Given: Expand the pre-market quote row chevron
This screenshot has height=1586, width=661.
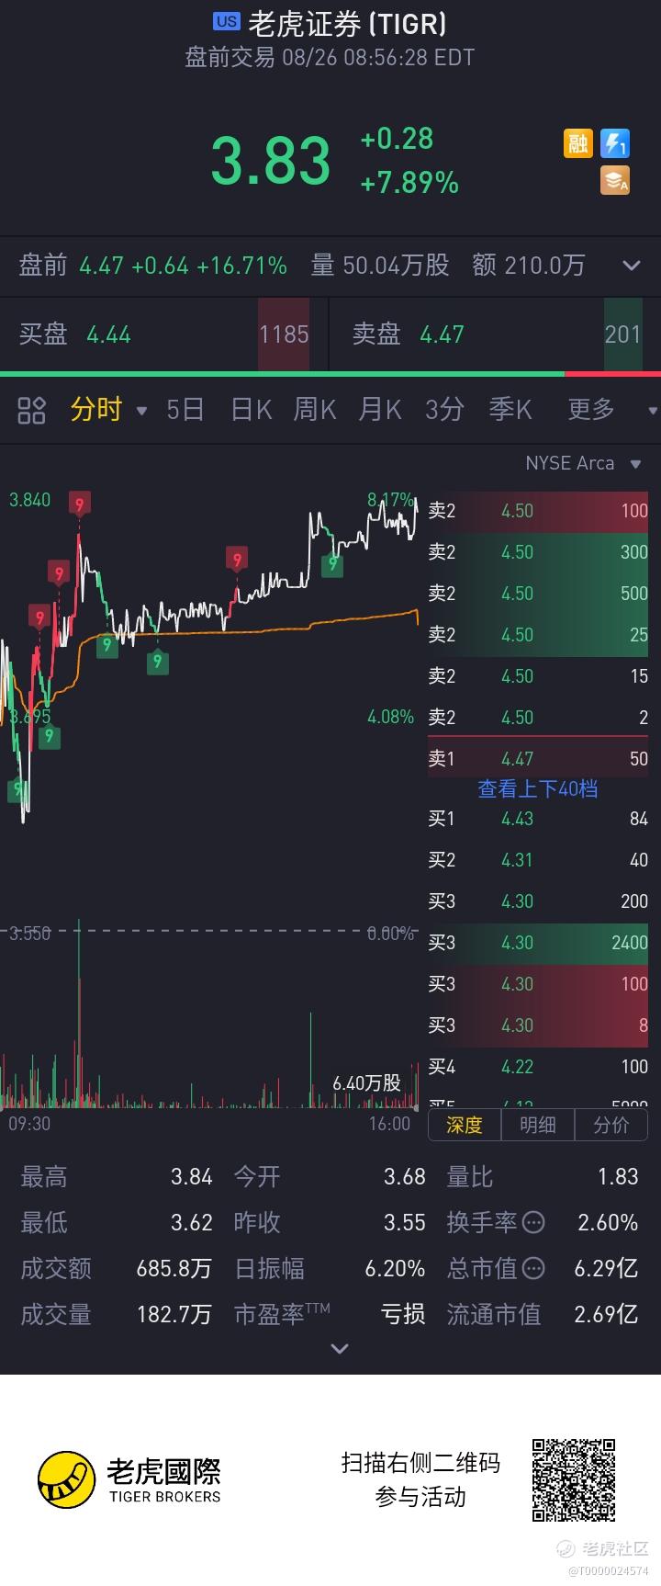Looking at the screenshot, I should click(631, 266).
